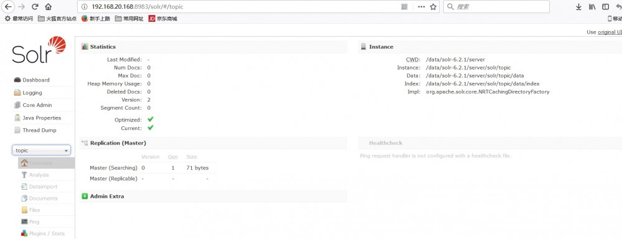Click the Instance panel header
Viewport: 622px width, 239px height.
[490, 47]
